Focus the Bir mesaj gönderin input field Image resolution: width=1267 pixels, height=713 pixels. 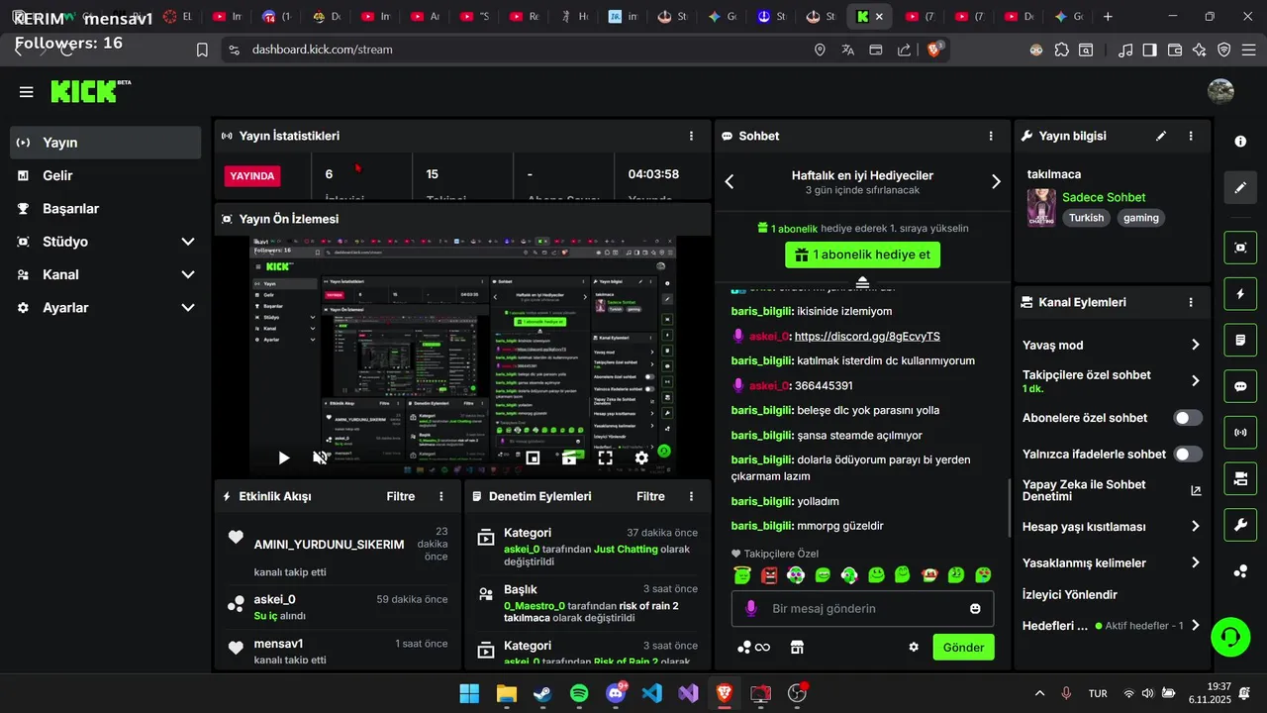point(862,608)
